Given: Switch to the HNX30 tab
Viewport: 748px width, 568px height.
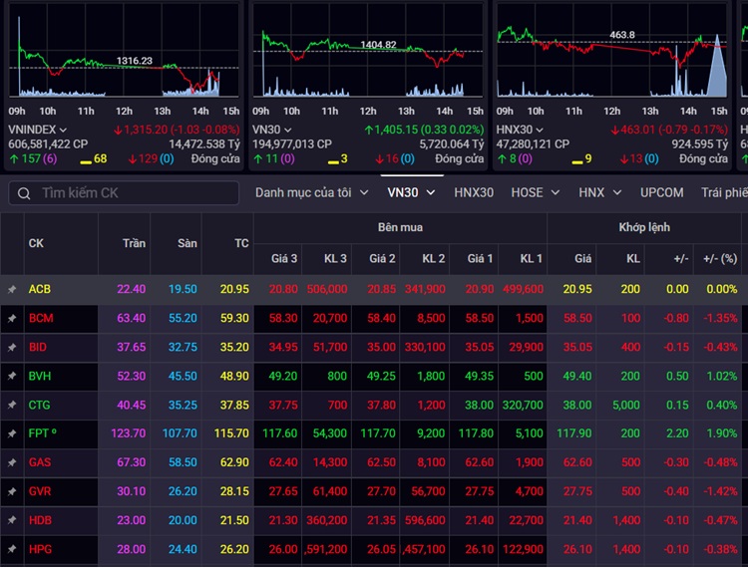Looking at the screenshot, I should coord(474,192).
